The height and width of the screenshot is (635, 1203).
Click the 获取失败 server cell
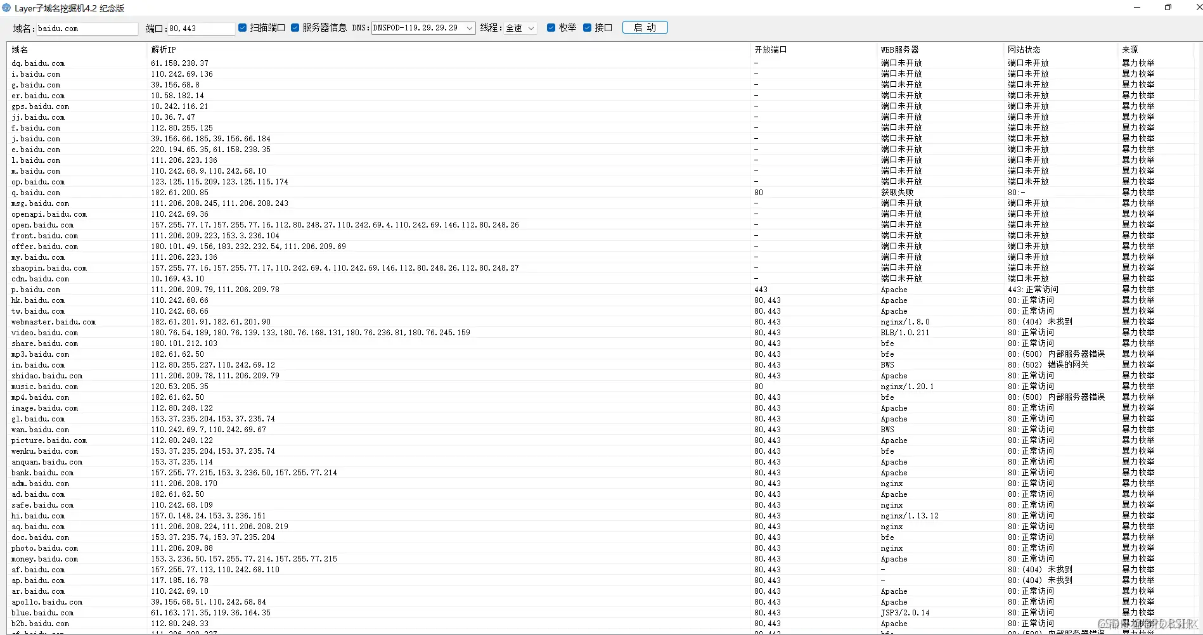(x=897, y=193)
